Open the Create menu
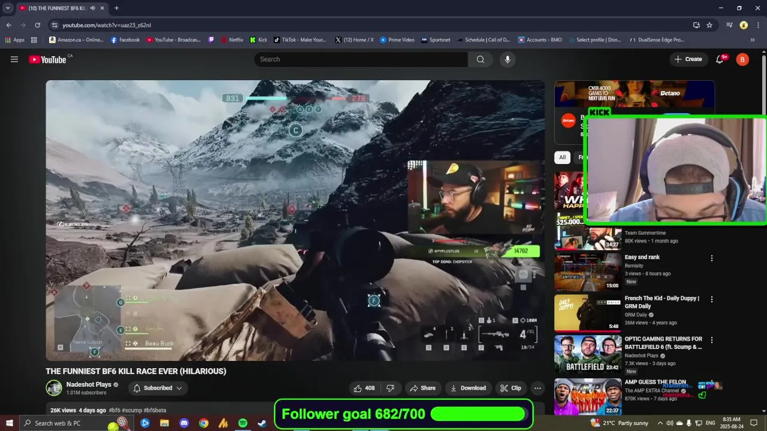Image resolution: width=767 pixels, height=431 pixels. [688, 59]
